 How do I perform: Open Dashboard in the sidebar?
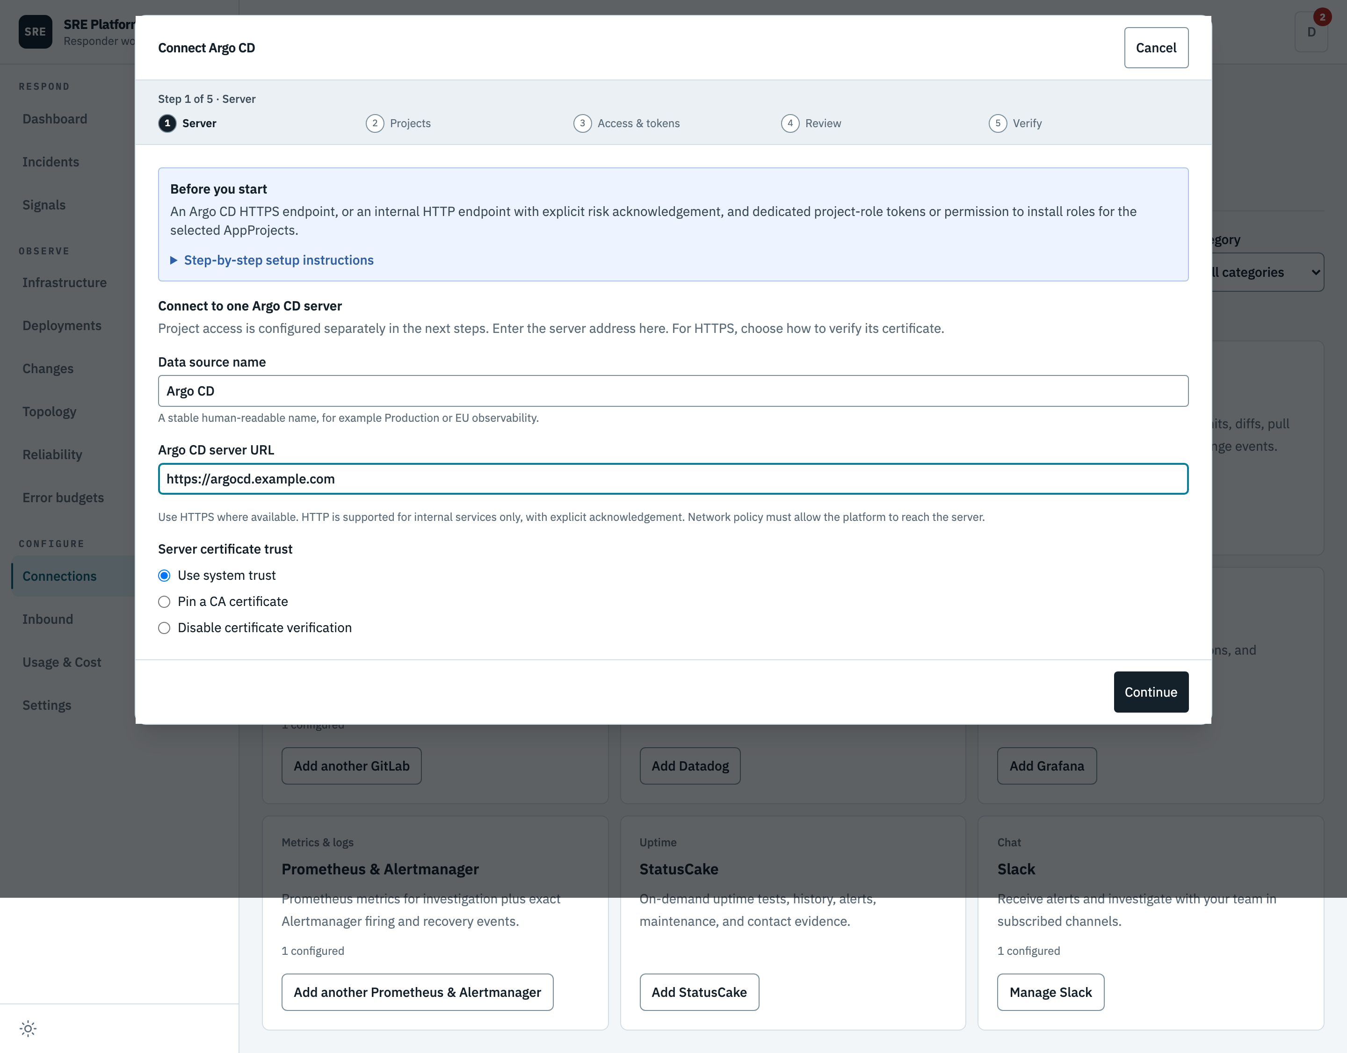coord(55,119)
